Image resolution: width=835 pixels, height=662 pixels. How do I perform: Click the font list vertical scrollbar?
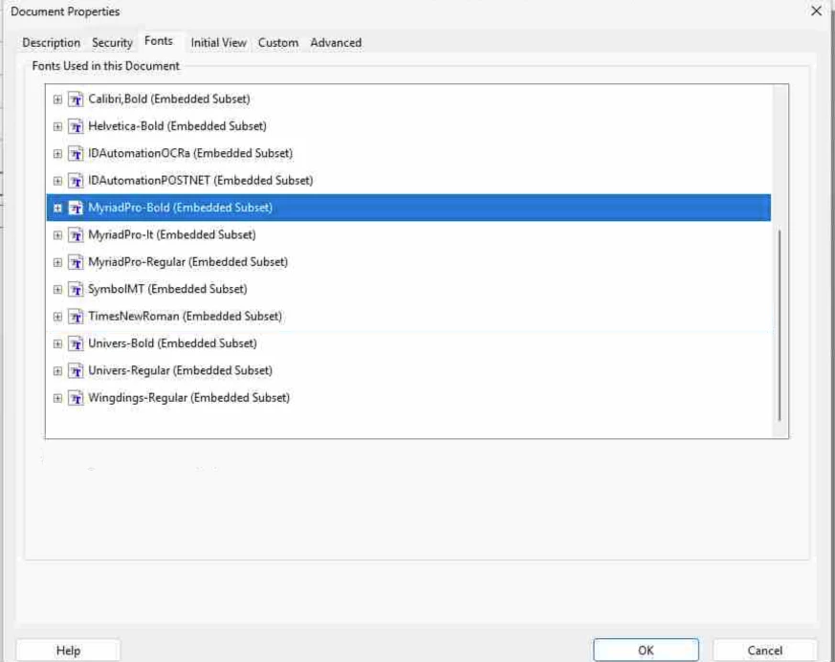(780, 325)
